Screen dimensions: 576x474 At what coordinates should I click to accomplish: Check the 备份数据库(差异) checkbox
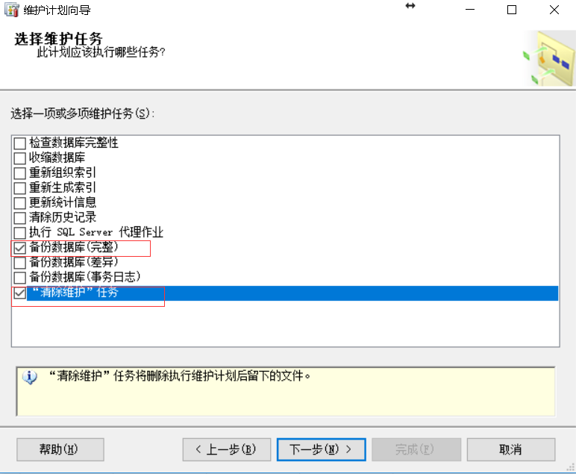pyautogui.click(x=19, y=262)
